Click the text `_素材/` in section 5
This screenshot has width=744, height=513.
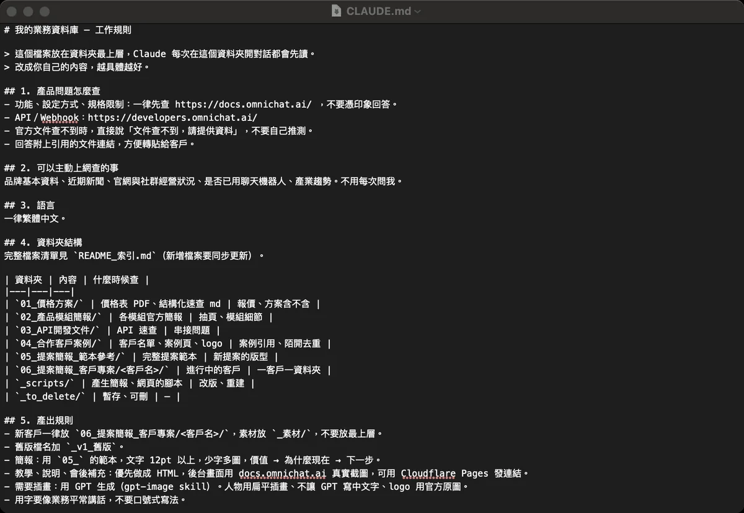click(x=293, y=434)
